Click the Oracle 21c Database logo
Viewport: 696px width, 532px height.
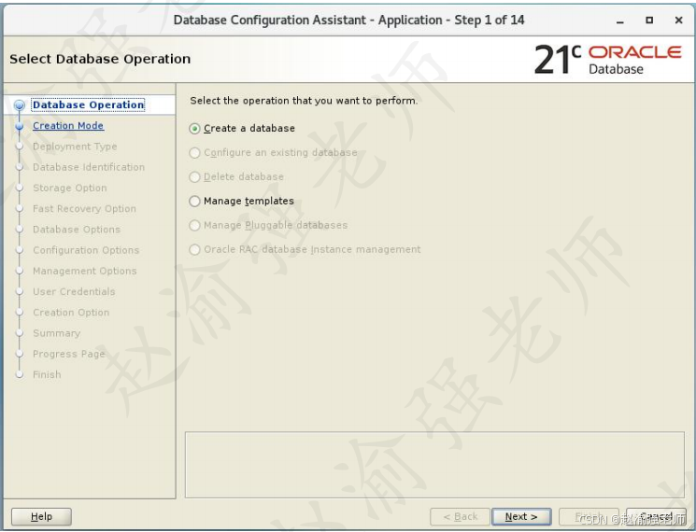click(607, 60)
